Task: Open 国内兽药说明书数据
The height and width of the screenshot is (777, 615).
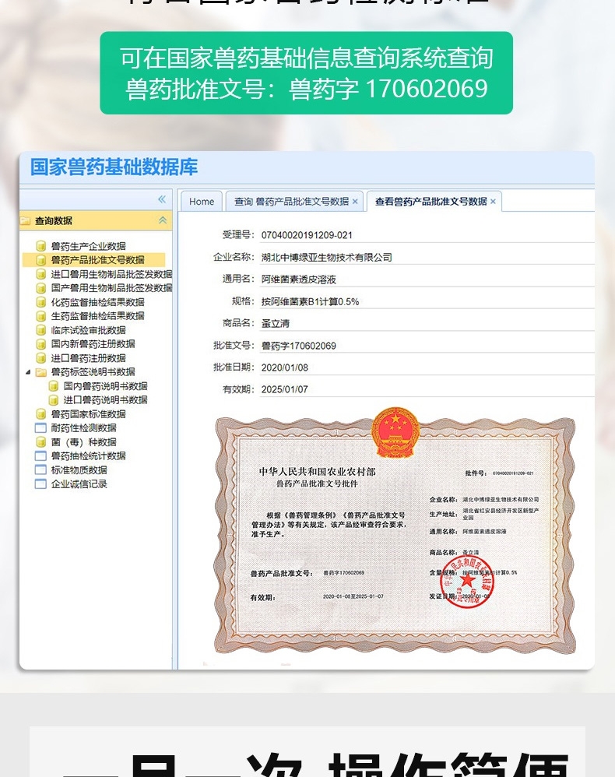Action: pos(105,386)
